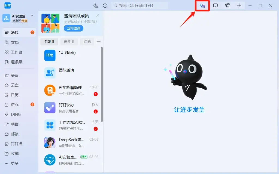The width and height of the screenshot is (279, 174).
Task: Click the plus icon to create new
Action: (x=239, y=5)
